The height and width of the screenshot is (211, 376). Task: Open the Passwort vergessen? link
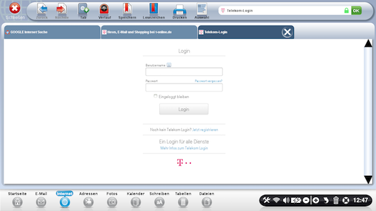pyautogui.click(x=208, y=81)
